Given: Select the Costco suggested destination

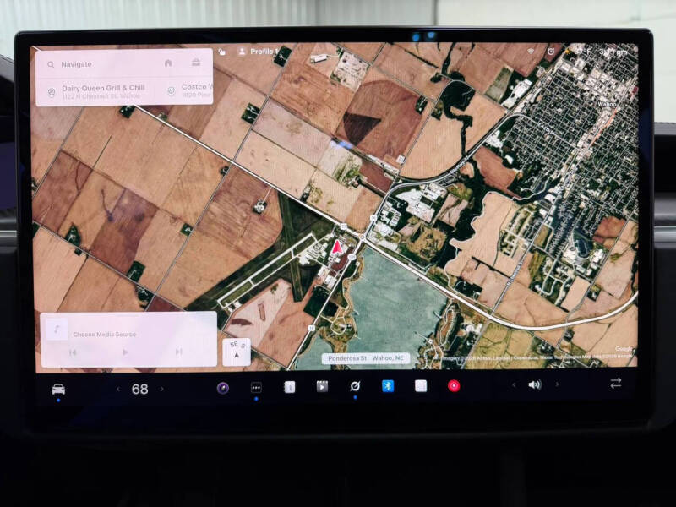Looking at the screenshot, I should pyautogui.click(x=190, y=90).
